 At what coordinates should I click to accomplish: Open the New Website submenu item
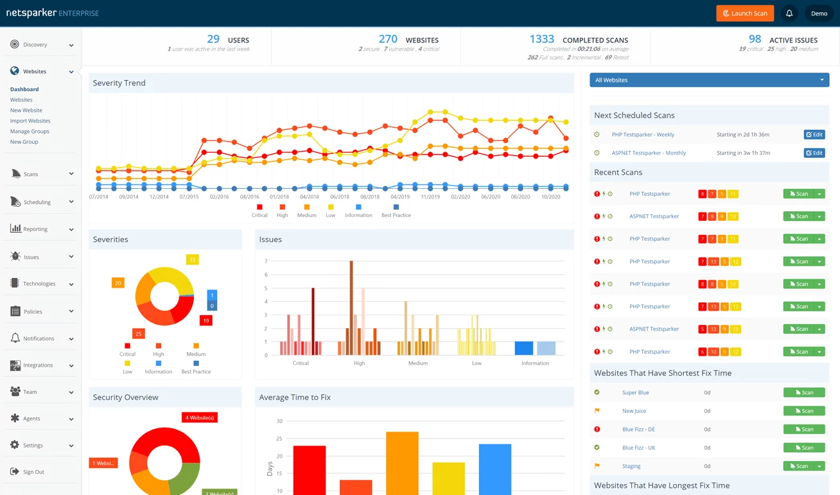coord(26,110)
